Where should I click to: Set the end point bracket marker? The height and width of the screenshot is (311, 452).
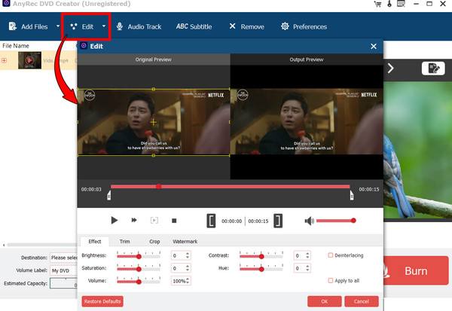coord(278,221)
